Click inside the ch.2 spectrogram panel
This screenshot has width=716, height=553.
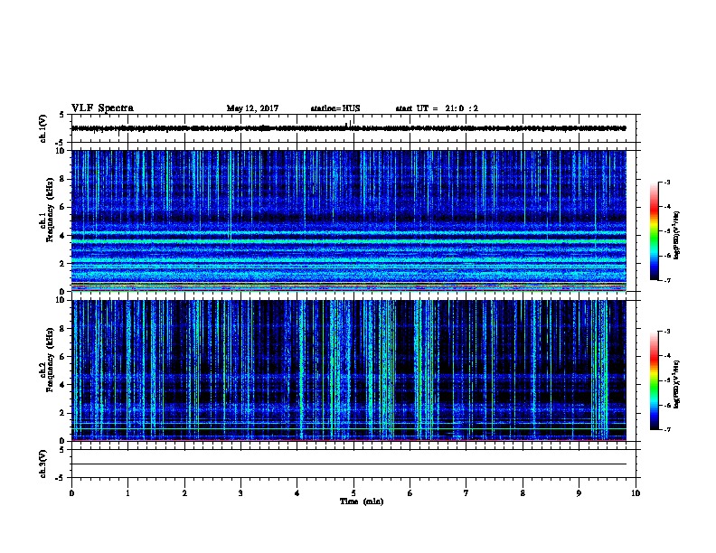coord(349,370)
